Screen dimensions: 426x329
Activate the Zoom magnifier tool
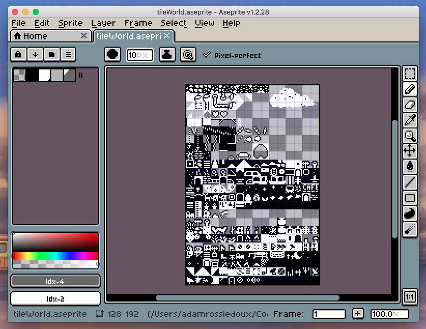410,136
